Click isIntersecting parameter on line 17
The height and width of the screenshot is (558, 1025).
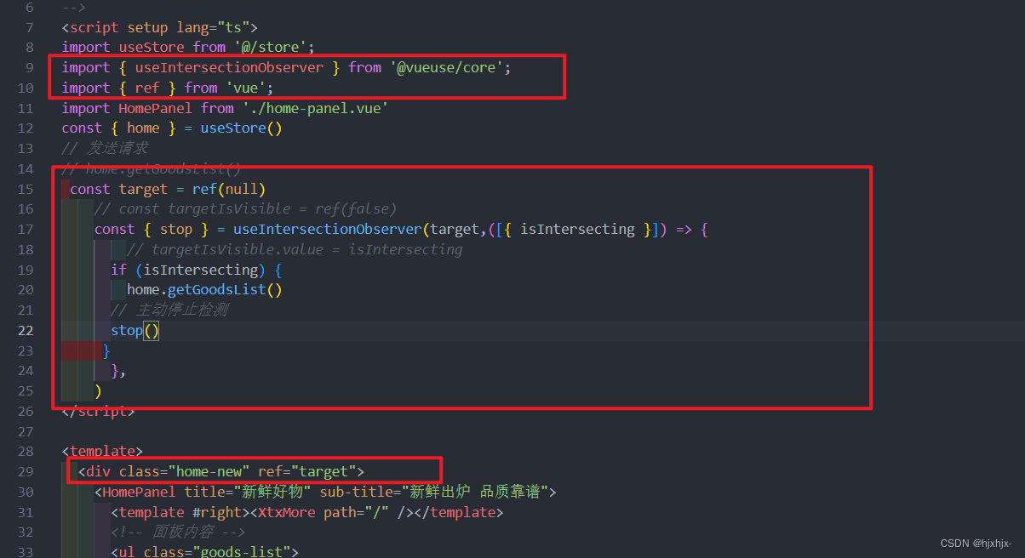pos(577,230)
